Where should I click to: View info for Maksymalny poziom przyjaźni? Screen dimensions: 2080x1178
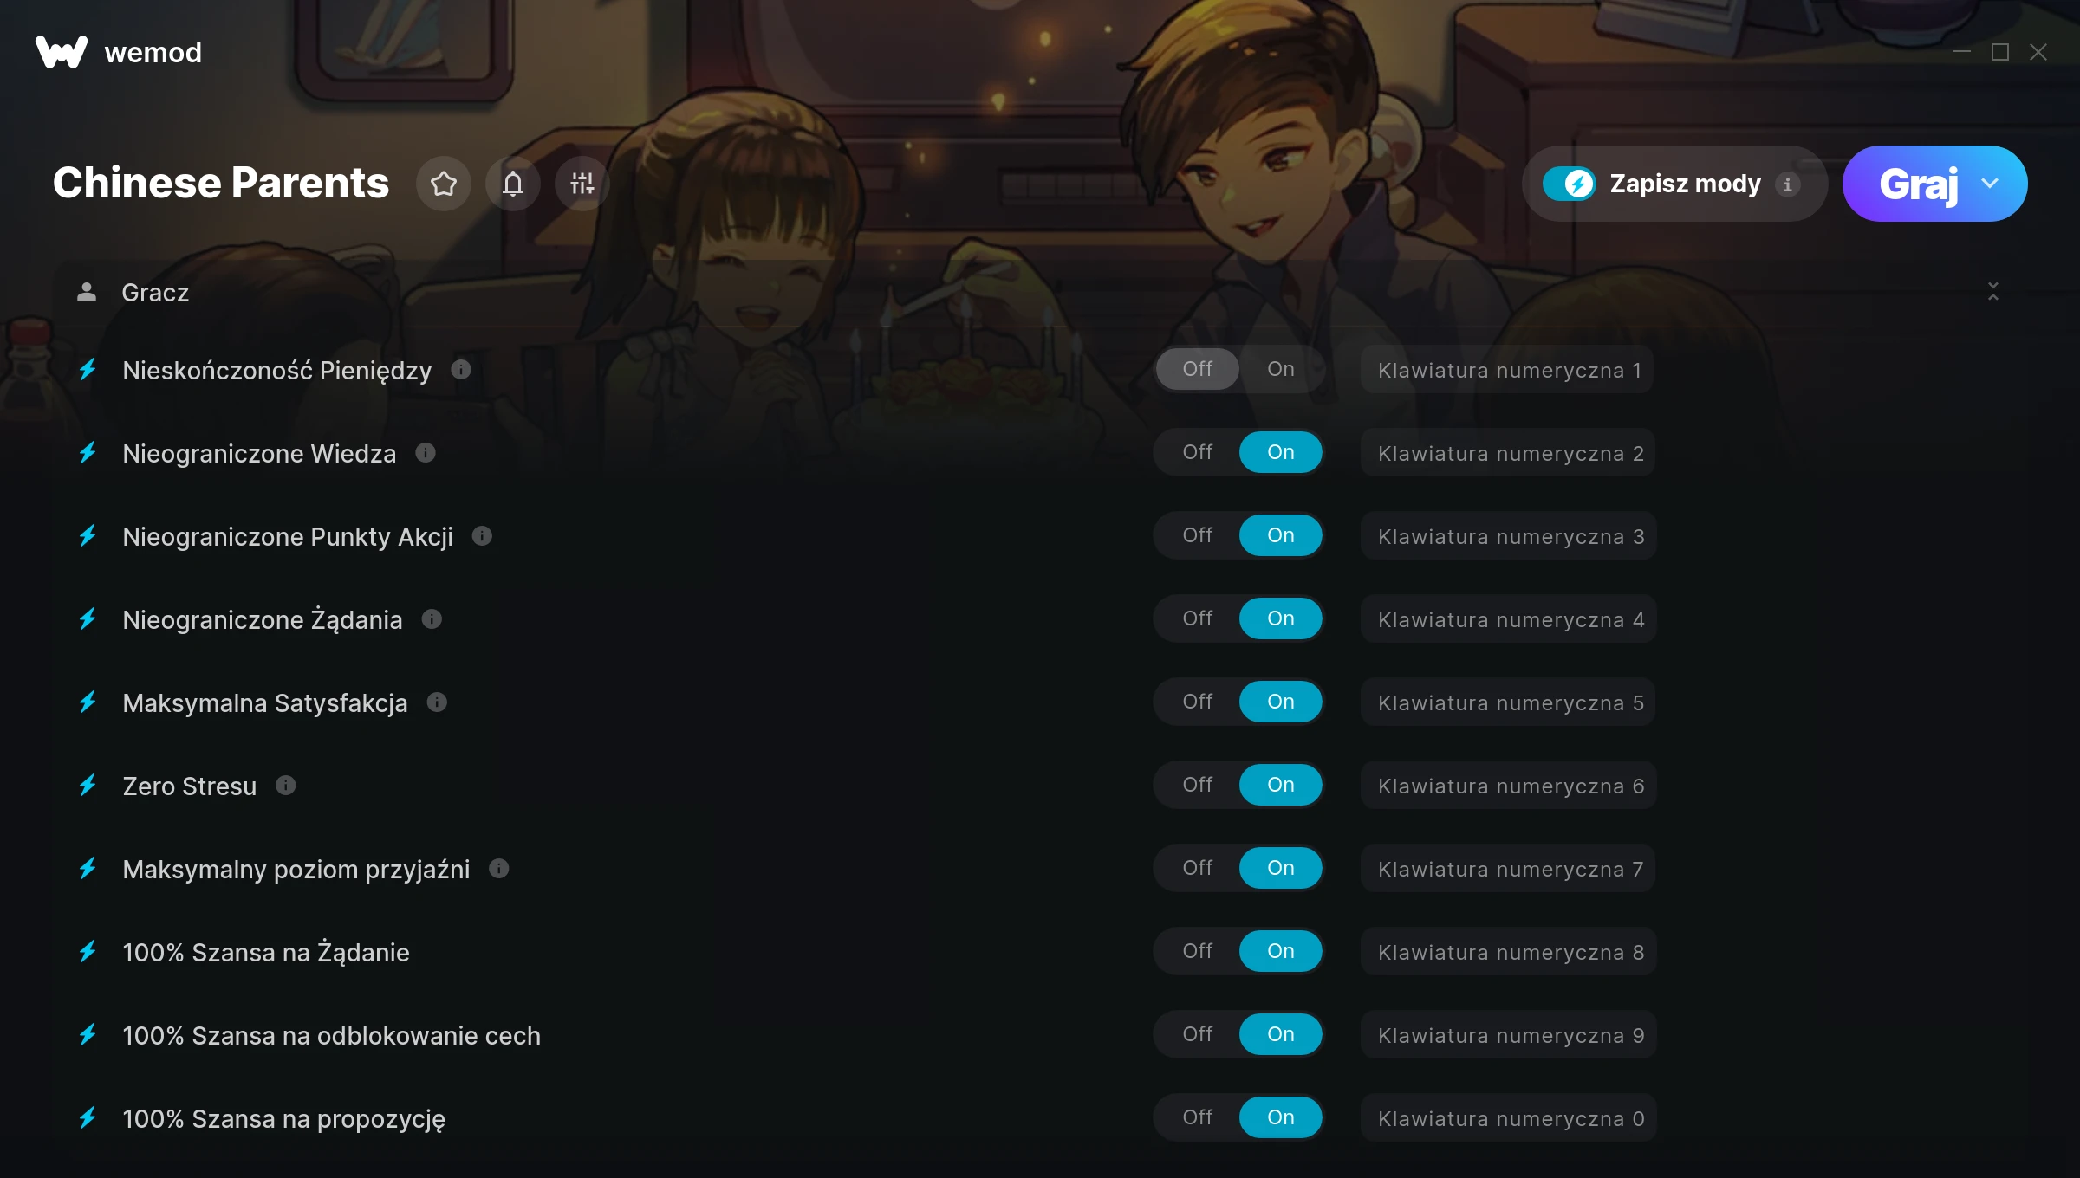coord(499,869)
